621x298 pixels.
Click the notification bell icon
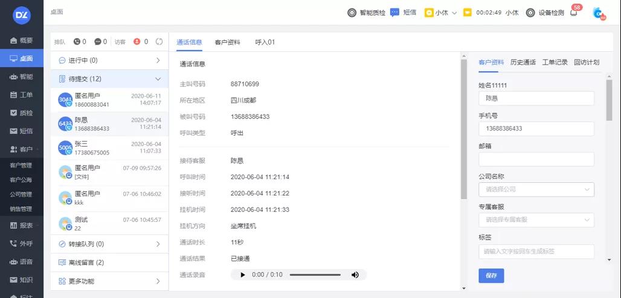(574, 13)
